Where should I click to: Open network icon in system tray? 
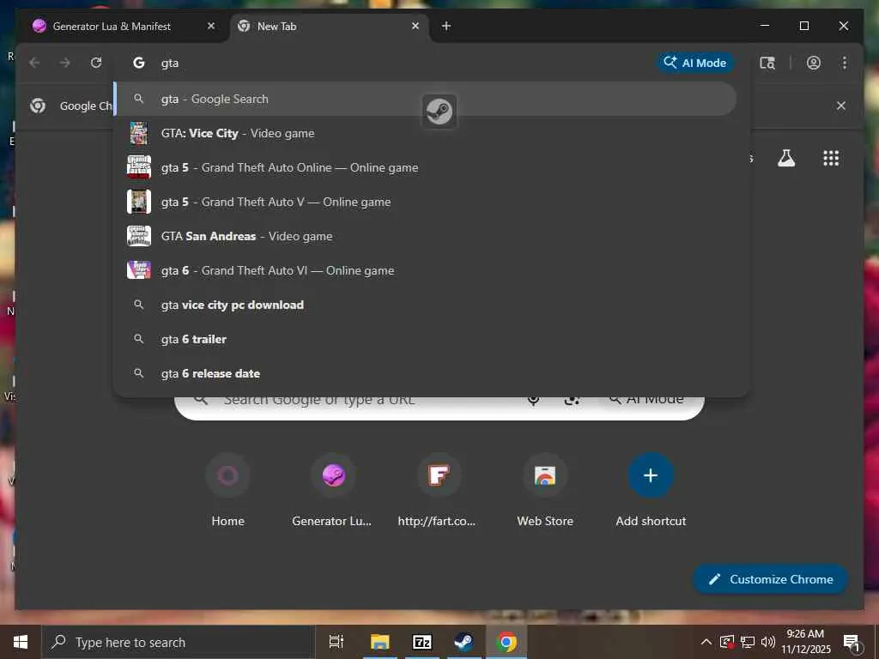748,642
